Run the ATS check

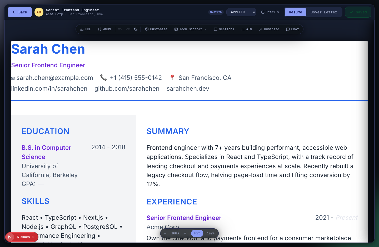pos(247,29)
